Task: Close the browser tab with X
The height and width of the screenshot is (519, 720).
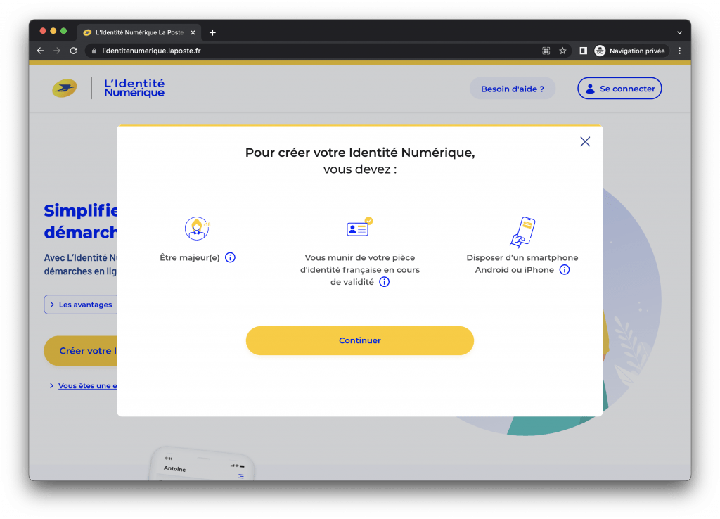Action: click(193, 32)
